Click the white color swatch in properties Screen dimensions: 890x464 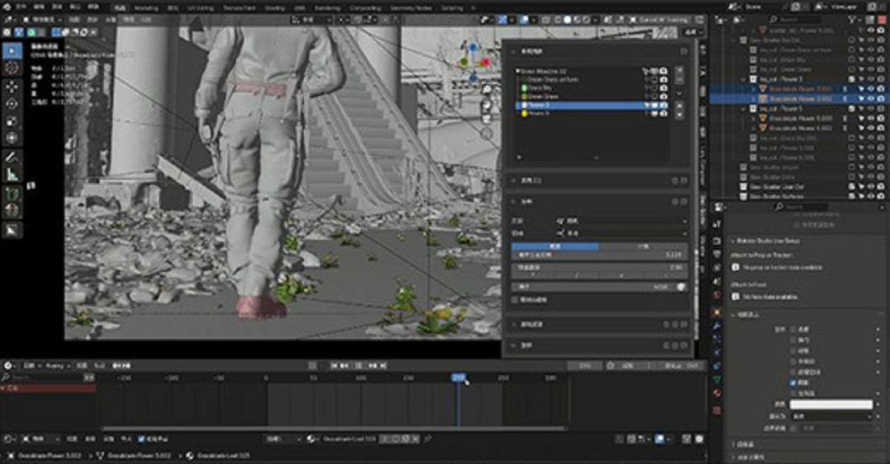coord(831,405)
